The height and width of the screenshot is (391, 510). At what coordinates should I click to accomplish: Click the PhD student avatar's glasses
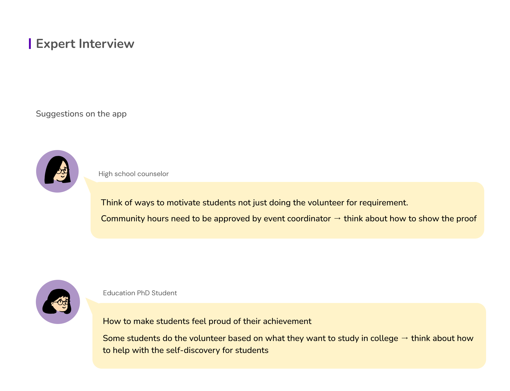(x=62, y=302)
